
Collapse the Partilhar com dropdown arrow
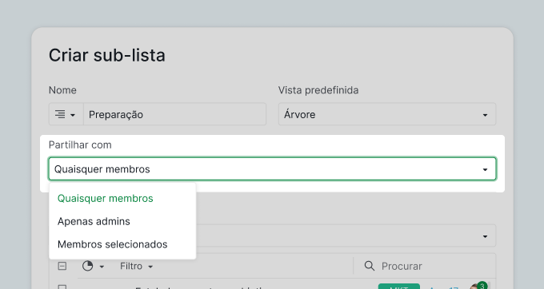pos(485,169)
